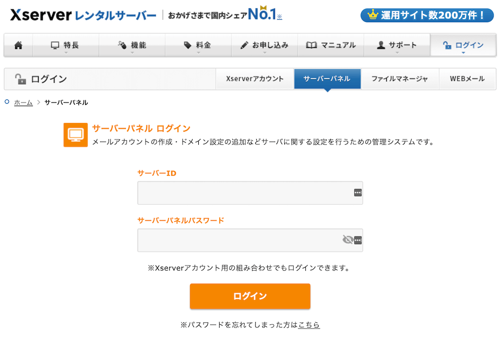
Task: Click the 運用サイト数200万件 crown banner
Action: pyautogui.click(x=426, y=15)
